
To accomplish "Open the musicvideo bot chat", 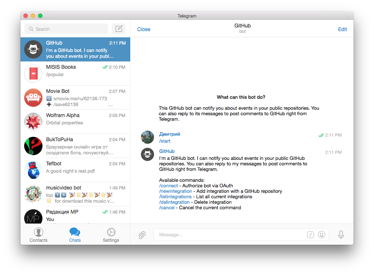I will 75,194.
